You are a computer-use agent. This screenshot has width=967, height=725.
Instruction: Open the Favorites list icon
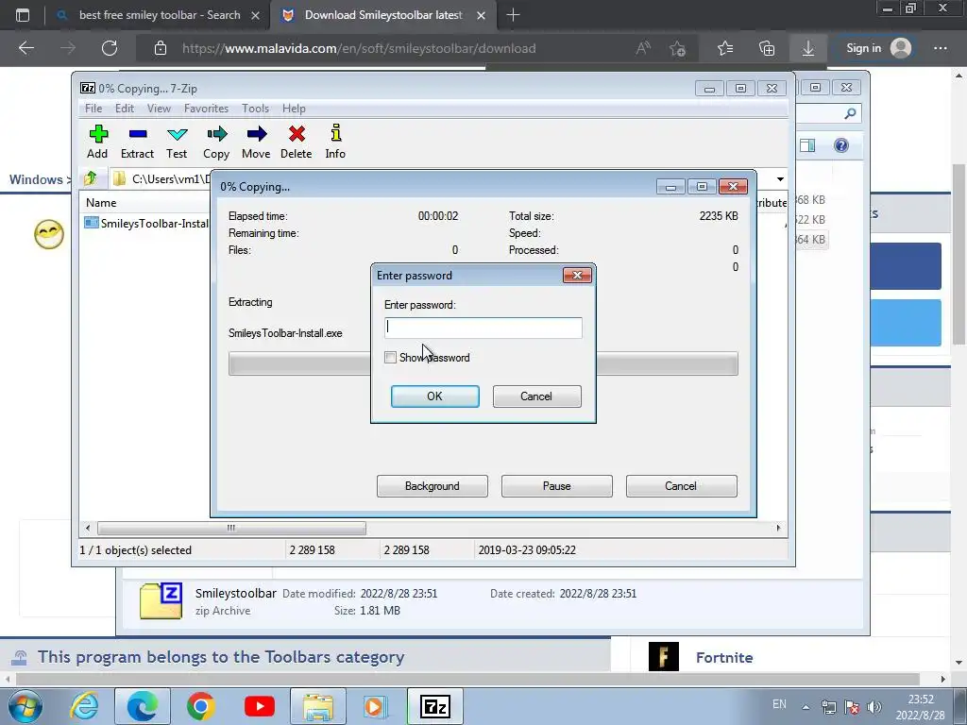(725, 48)
